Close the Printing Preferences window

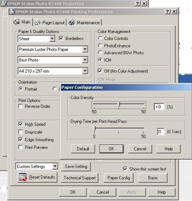click(x=174, y=12)
